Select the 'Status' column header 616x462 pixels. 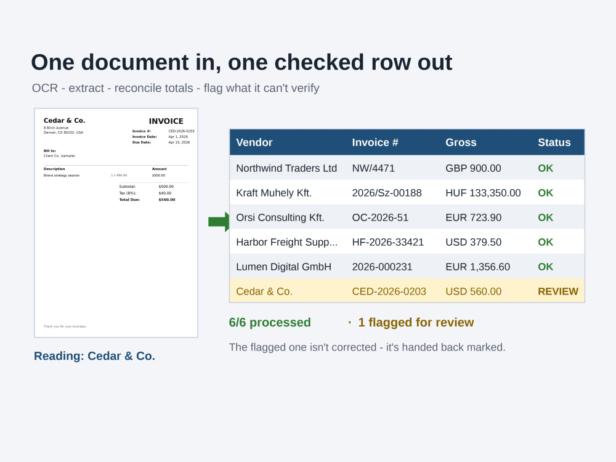[554, 142]
